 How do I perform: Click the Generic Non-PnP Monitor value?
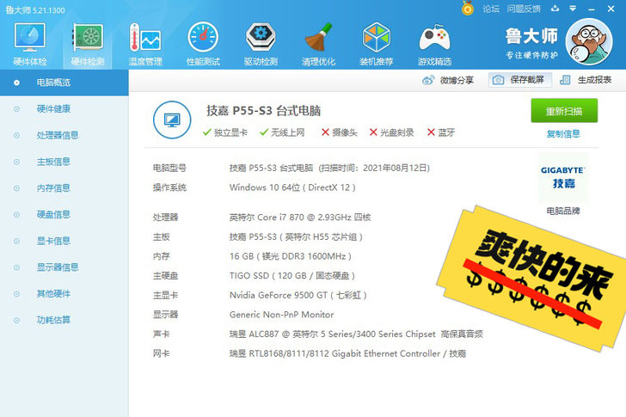tap(281, 315)
